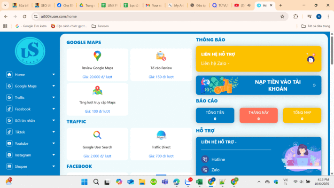Bookmark this page with the star icon
The image size is (334, 188).
point(282,16)
